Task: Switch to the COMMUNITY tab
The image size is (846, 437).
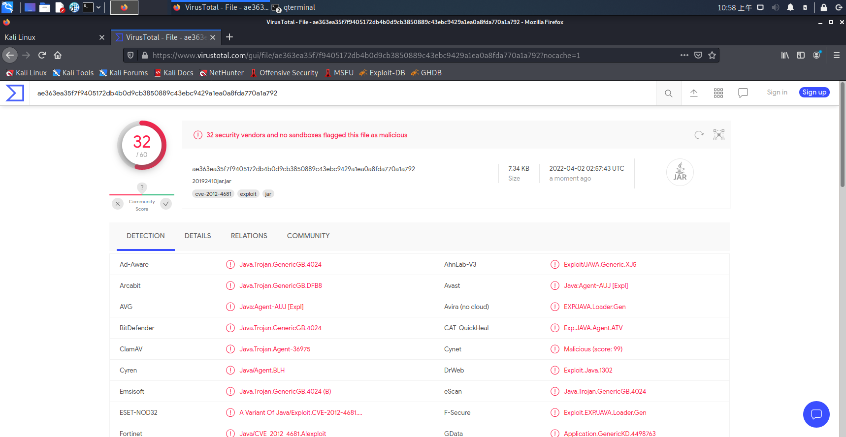Action: (308, 236)
